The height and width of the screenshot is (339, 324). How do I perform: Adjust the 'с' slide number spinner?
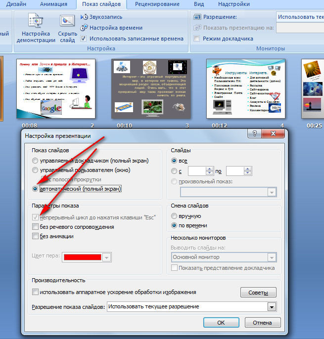pyautogui.click(x=209, y=171)
